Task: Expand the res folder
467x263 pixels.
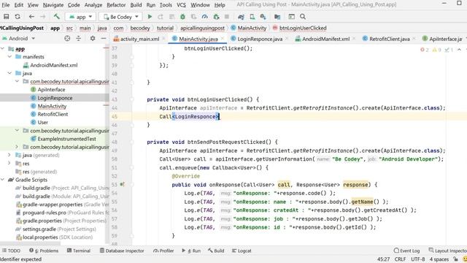Action: pyautogui.click(x=9, y=164)
